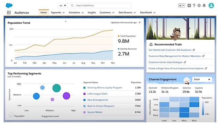
Task: Open Customer Data Management for Modern Marketers
Action: [x=175, y=56]
